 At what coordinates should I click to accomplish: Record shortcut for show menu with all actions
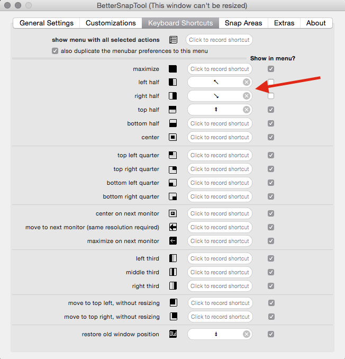point(219,40)
